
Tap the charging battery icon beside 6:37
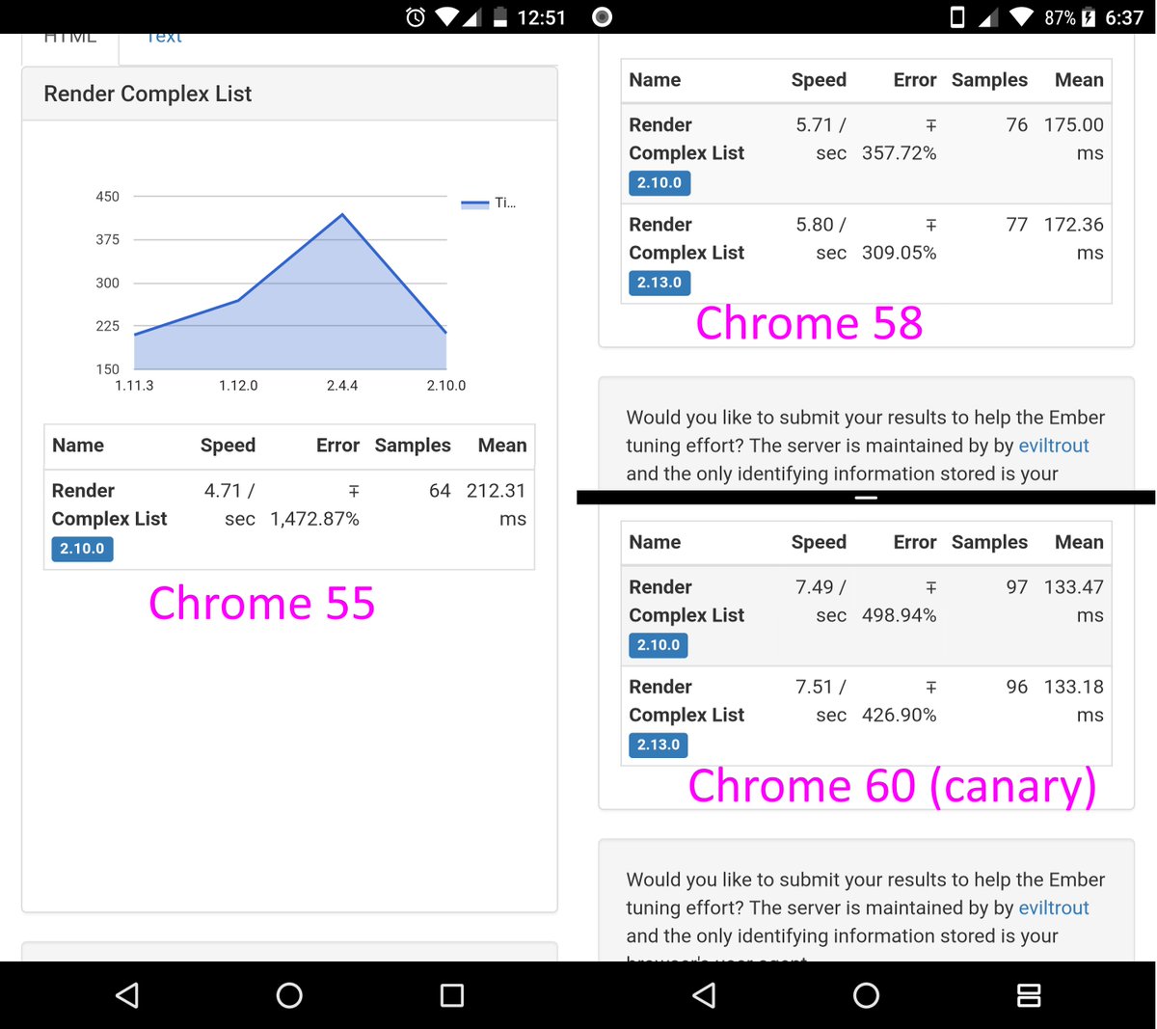1089,16
